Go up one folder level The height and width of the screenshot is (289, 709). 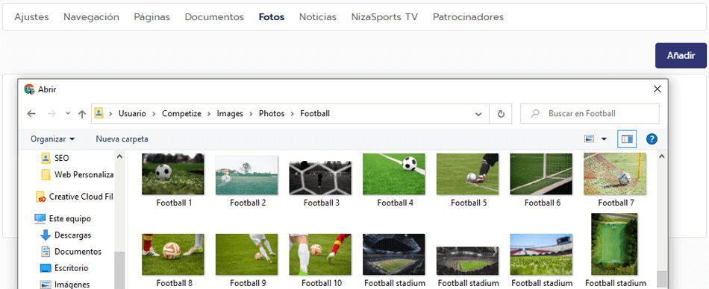point(82,114)
